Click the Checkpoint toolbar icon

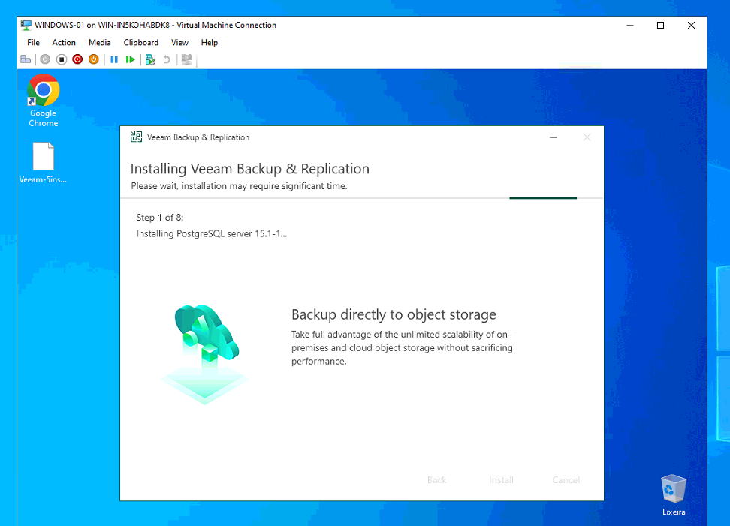pyautogui.click(x=150, y=59)
